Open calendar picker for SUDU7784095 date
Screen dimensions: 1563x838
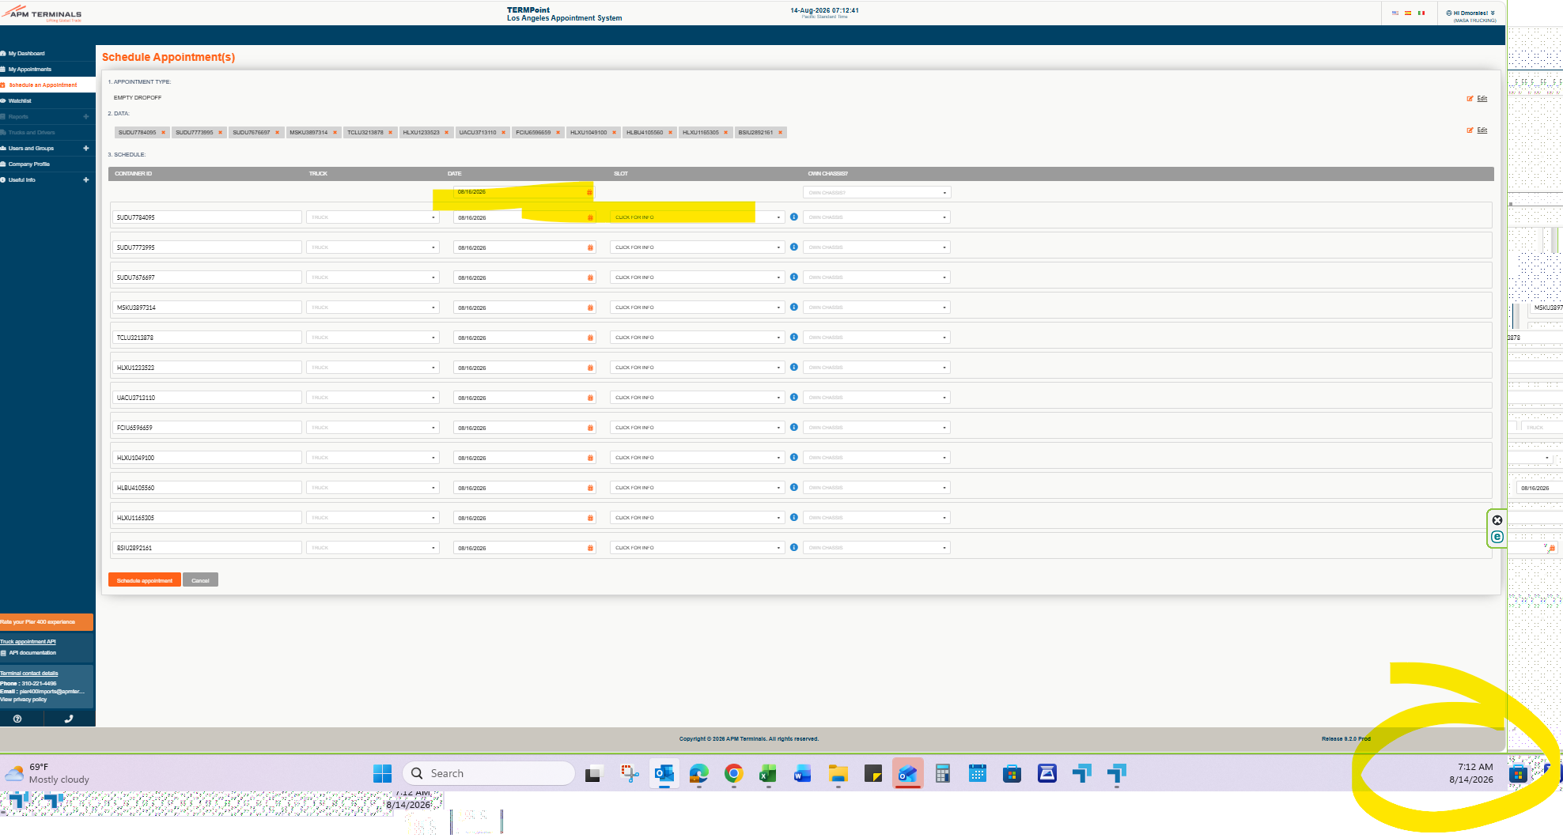point(590,217)
